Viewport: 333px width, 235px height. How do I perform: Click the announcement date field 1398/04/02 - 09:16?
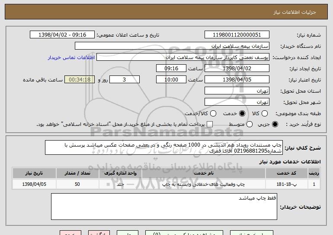62,35
